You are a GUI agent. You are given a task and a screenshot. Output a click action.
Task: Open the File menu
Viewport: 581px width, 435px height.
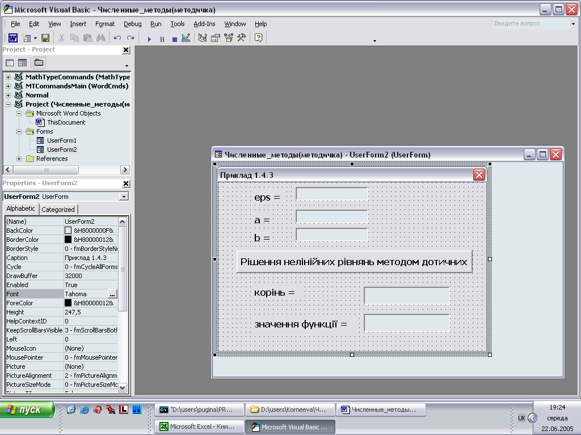click(15, 24)
